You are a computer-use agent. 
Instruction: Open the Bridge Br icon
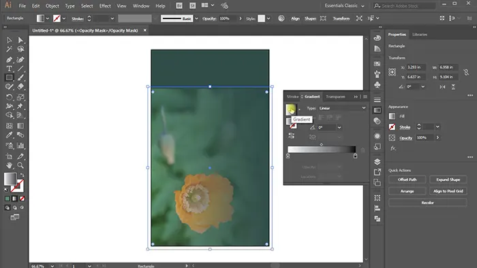click(179, 5)
